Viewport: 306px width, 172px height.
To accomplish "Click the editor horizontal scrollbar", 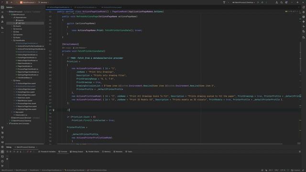I will point(170,144).
